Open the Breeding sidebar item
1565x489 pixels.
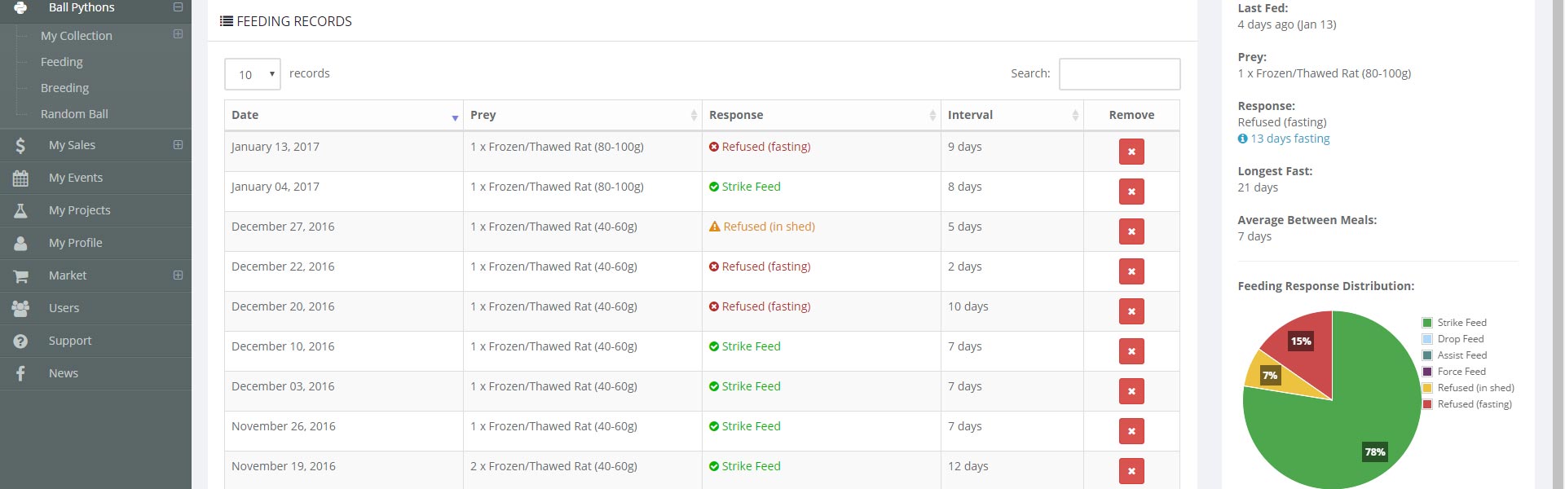point(64,88)
